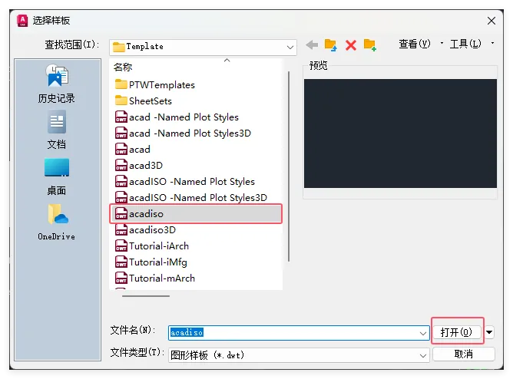Open the 查看(V) view menu
513x379 pixels.
click(414, 44)
